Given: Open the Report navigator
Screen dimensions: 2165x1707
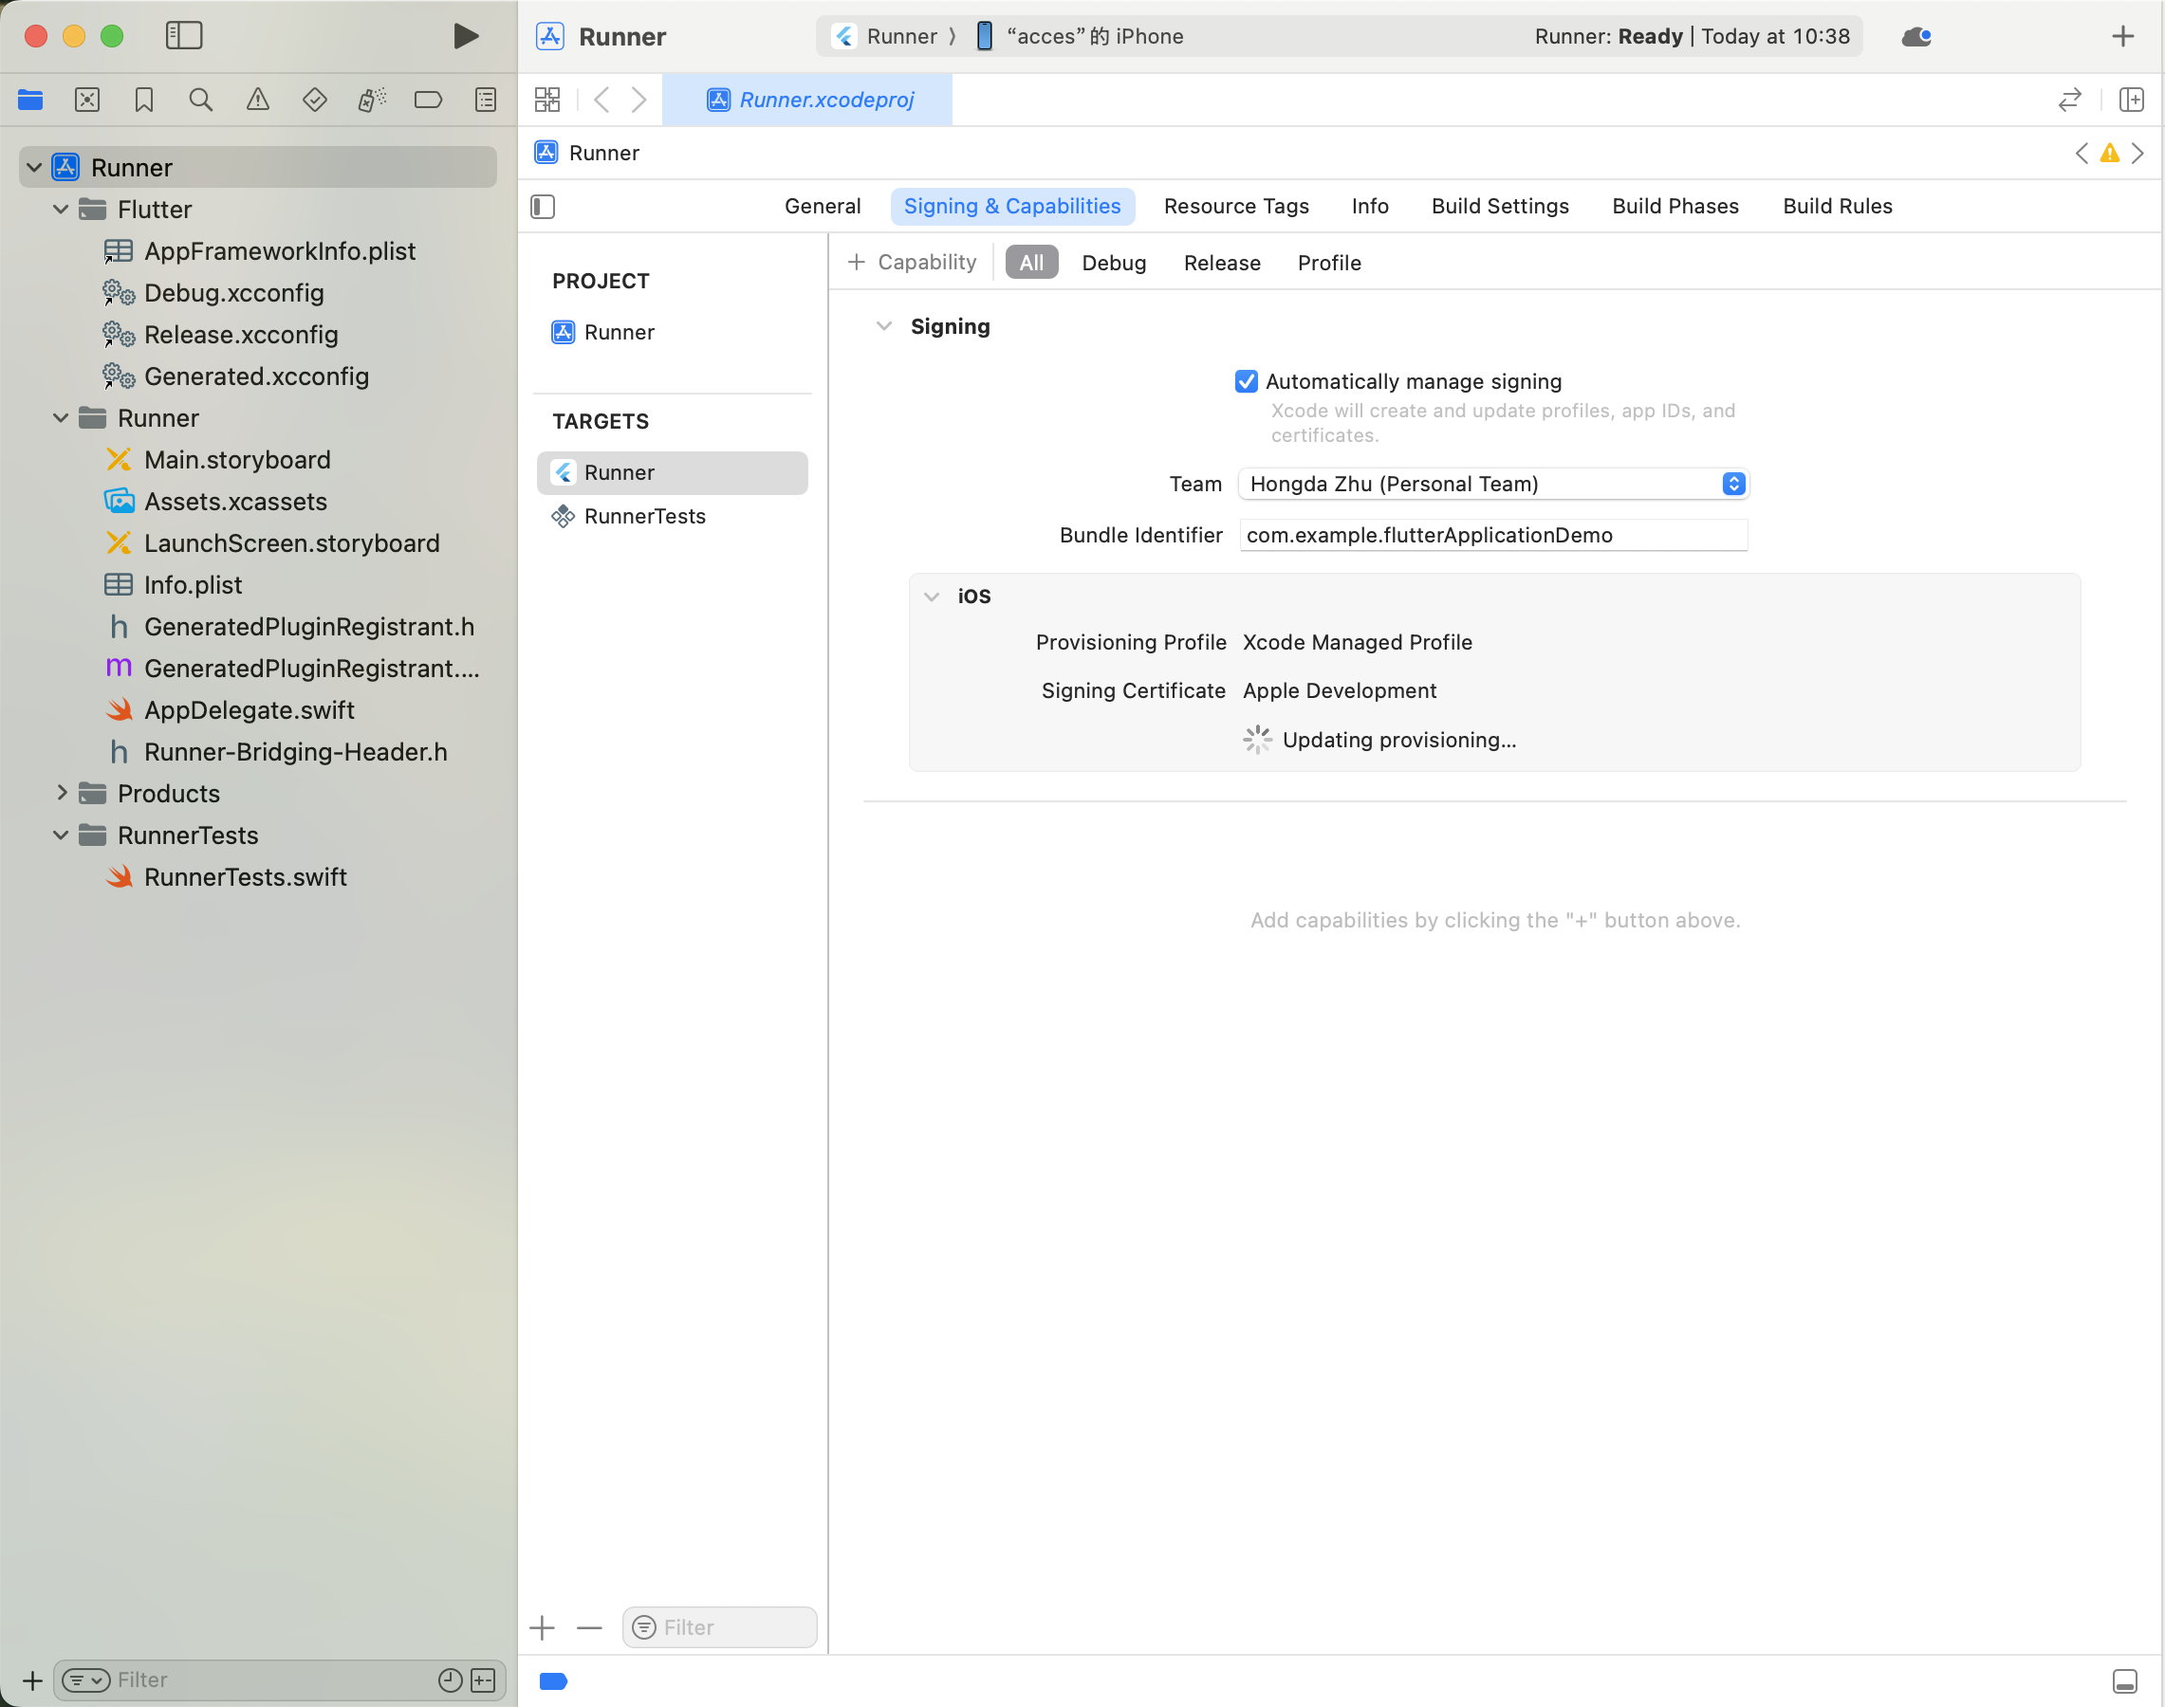Looking at the screenshot, I should coord(486,100).
